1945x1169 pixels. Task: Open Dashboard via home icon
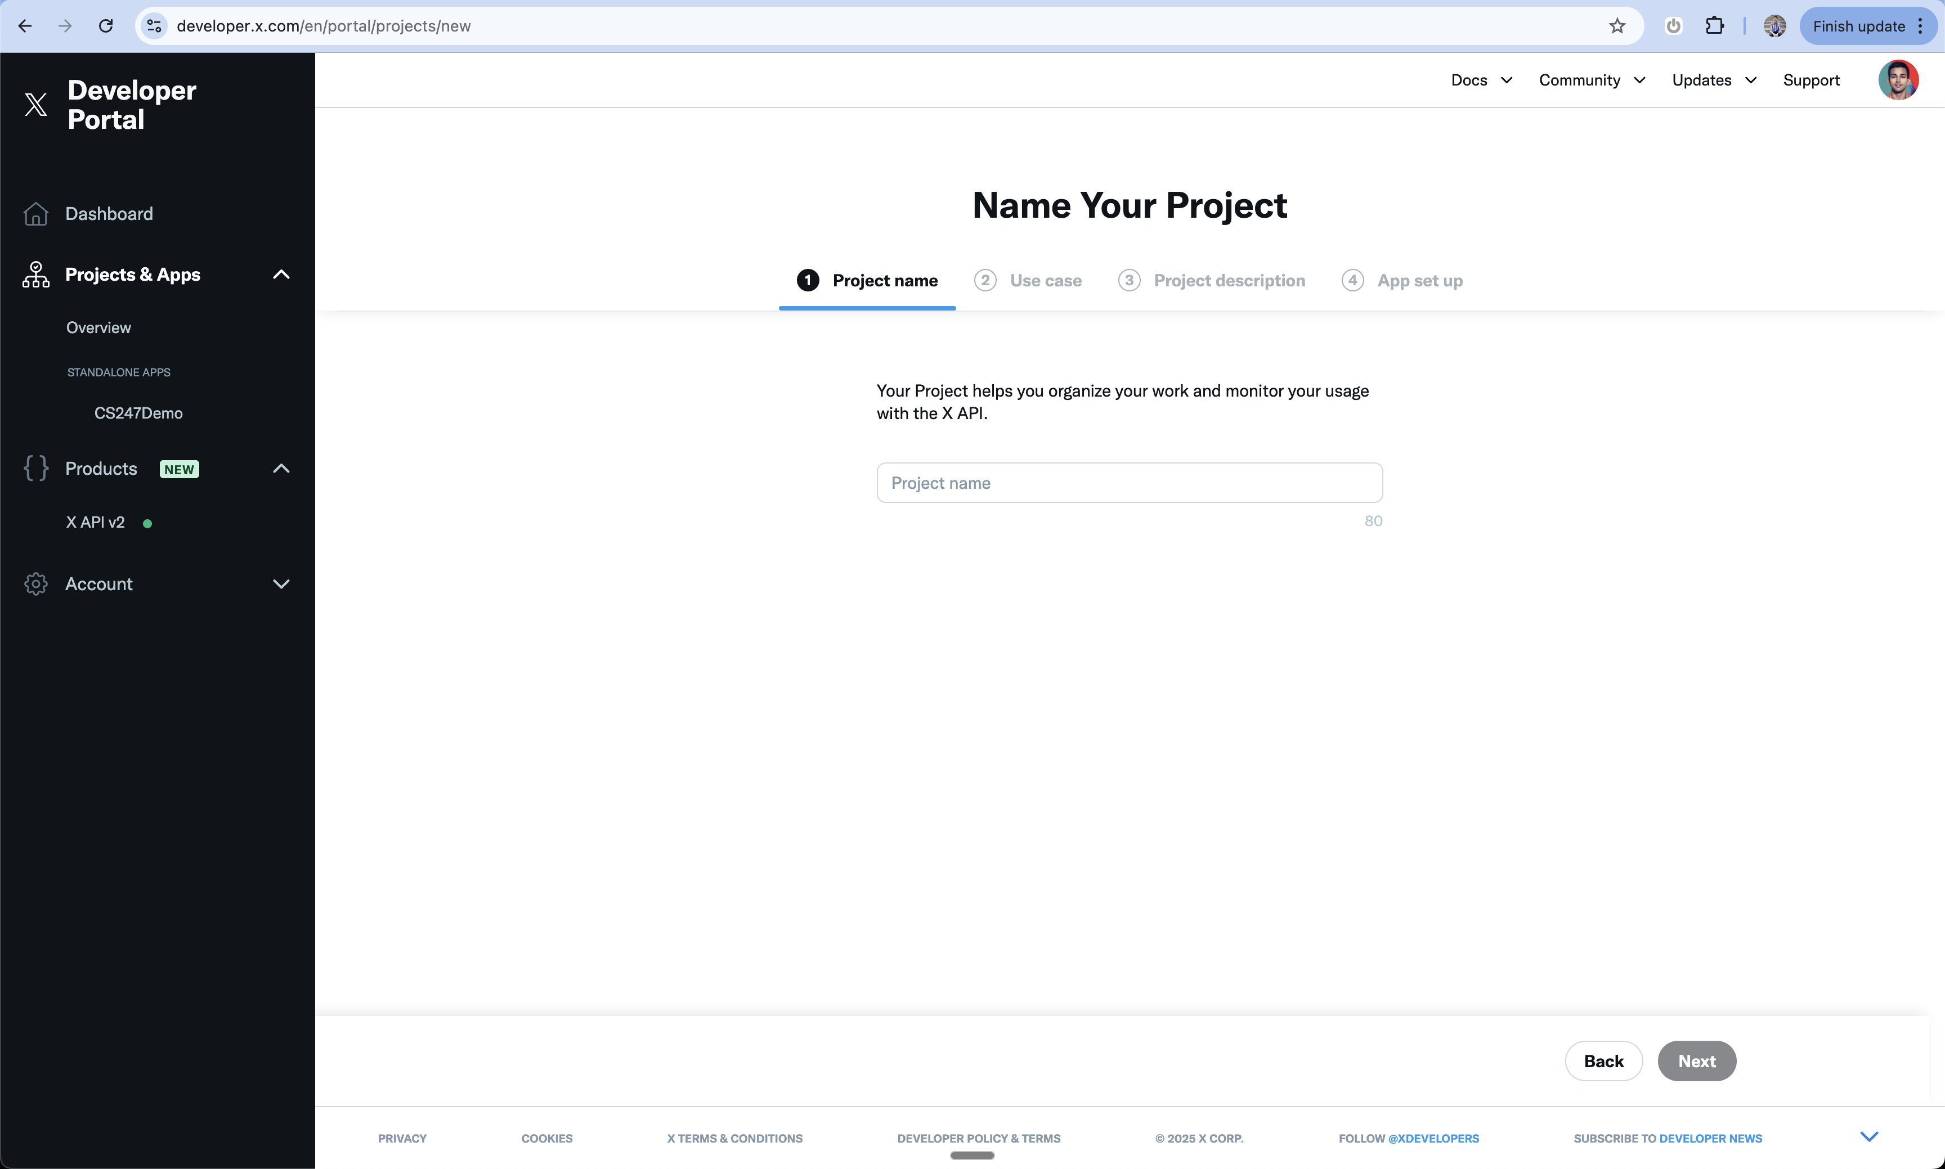(x=35, y=213)
